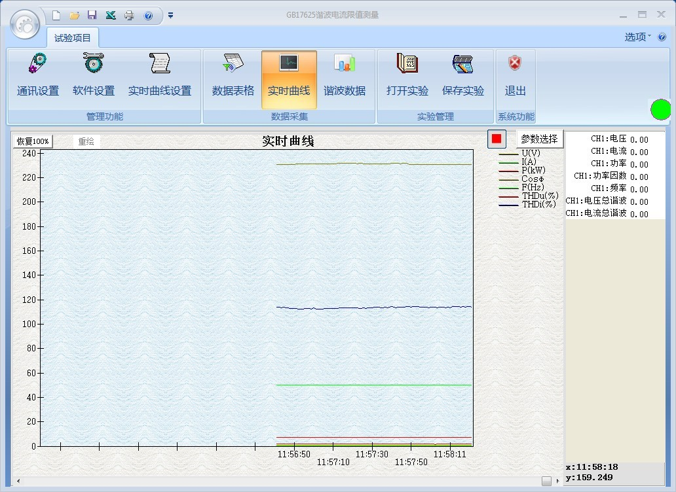Open the 谐波数据 harmonic data view

click(345, 77)
